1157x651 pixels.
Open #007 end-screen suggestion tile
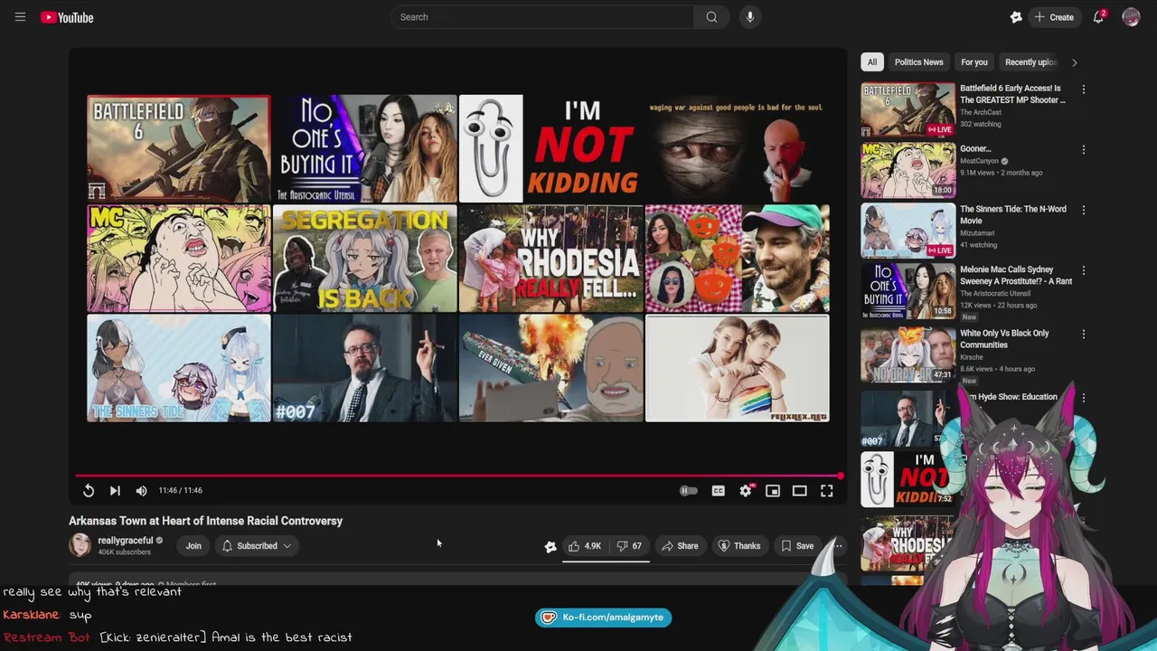(365, 368)
